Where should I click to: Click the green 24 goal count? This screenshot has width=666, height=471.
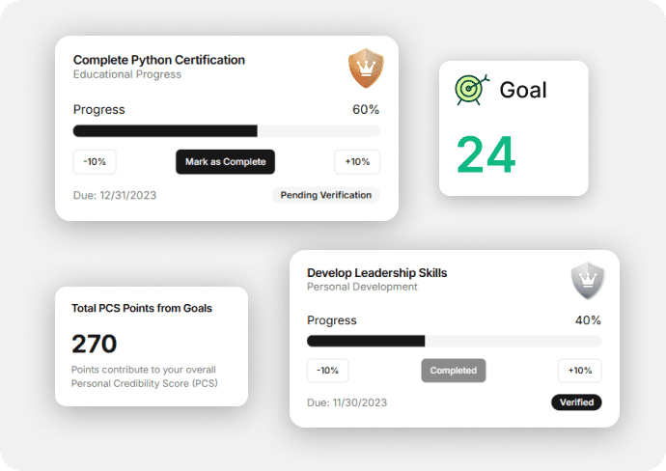486,154
